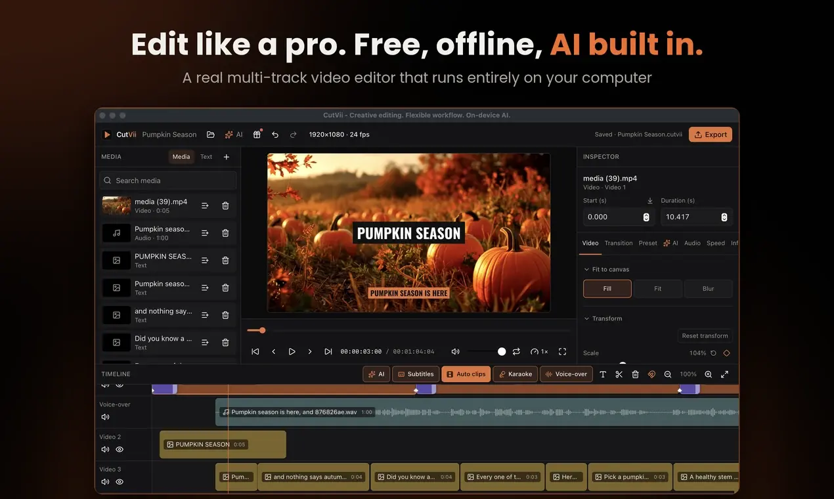Open project folder icon in top toolbar
This screenshot has height=499, width=834.
211,135
